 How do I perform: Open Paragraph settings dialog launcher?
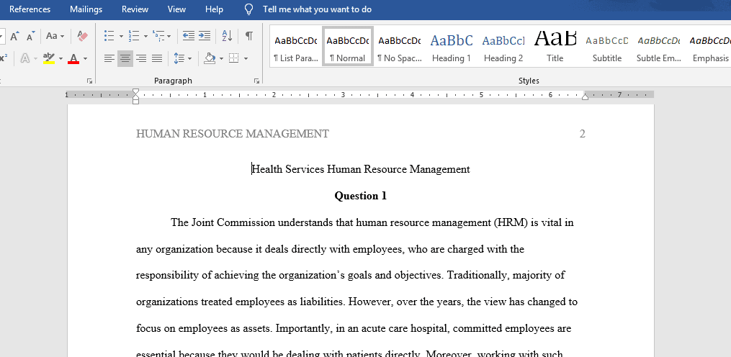point(256,81)
